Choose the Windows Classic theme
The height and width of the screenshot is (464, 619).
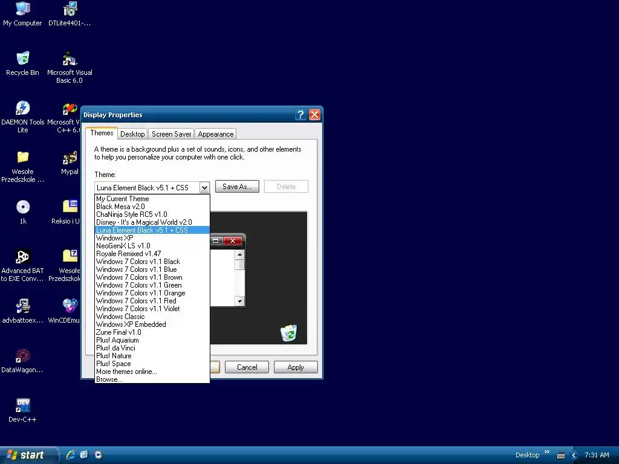tap(152, 317)
